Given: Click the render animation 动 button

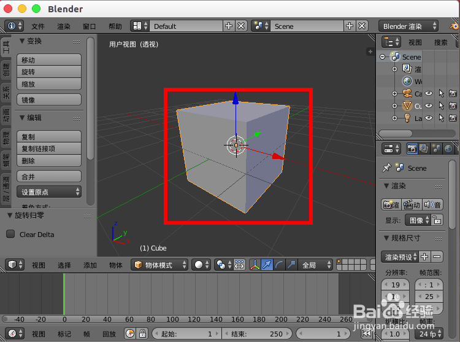Looking at the screenshot, I should [412, 204].
